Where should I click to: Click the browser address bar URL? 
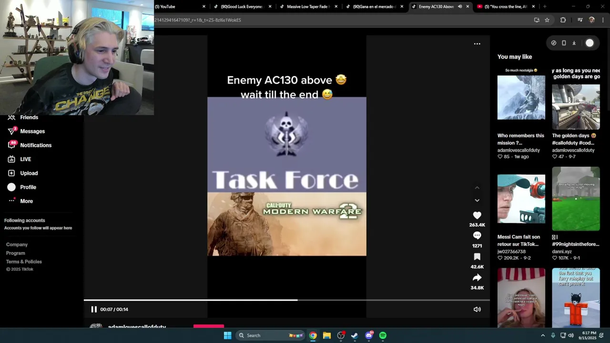click(x=197, y=20)
